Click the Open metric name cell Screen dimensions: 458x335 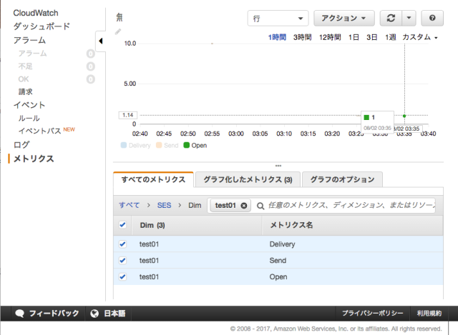point(278,276)
